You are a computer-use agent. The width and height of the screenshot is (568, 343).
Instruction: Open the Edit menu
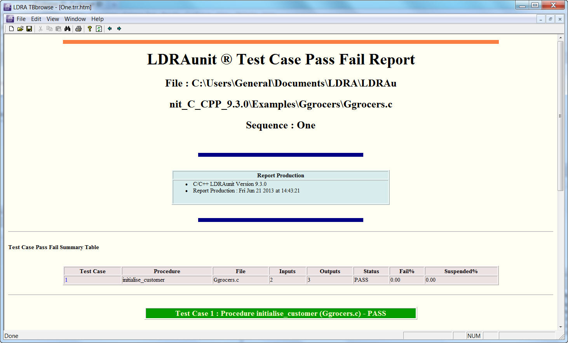click(x=36, y=19)
